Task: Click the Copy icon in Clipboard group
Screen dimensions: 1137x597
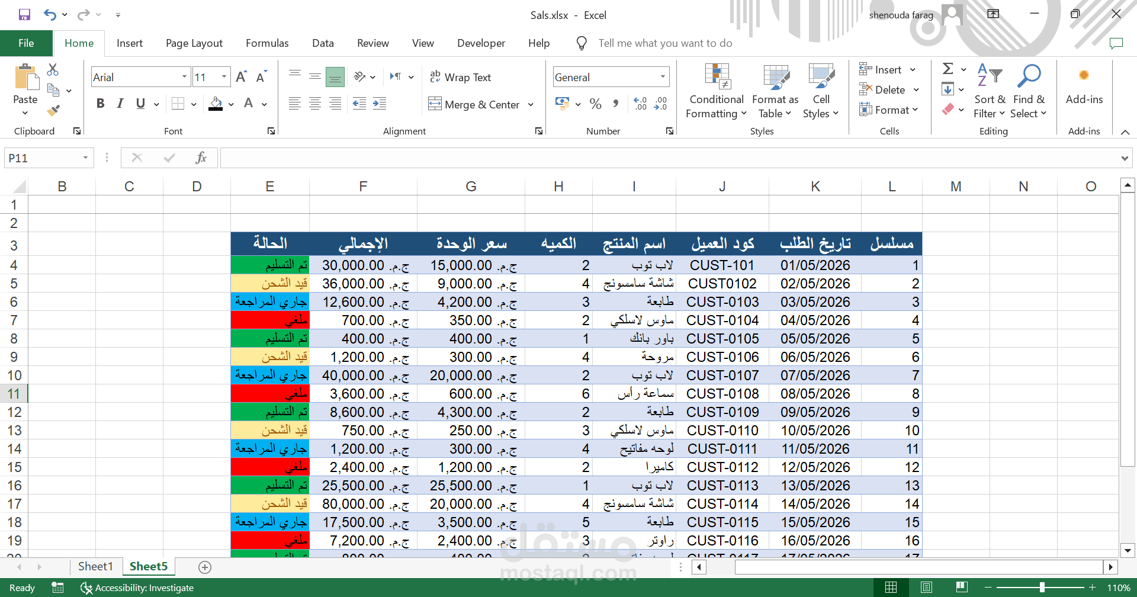Action: pyautogui.click(x=53, y=90)
